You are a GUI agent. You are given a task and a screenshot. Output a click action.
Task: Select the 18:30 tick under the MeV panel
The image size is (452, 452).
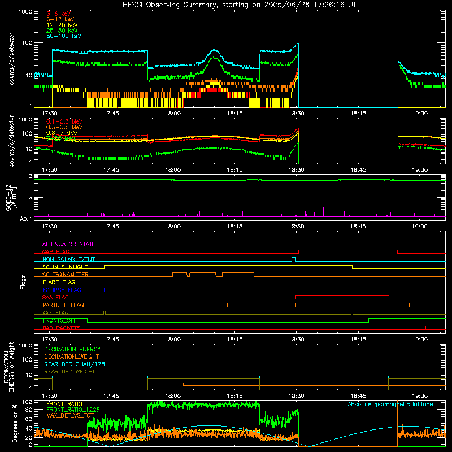[296, 170]
